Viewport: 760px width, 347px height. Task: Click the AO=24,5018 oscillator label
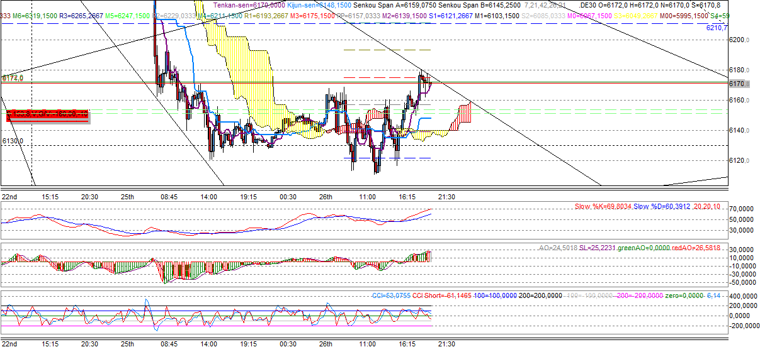(558, 248)
